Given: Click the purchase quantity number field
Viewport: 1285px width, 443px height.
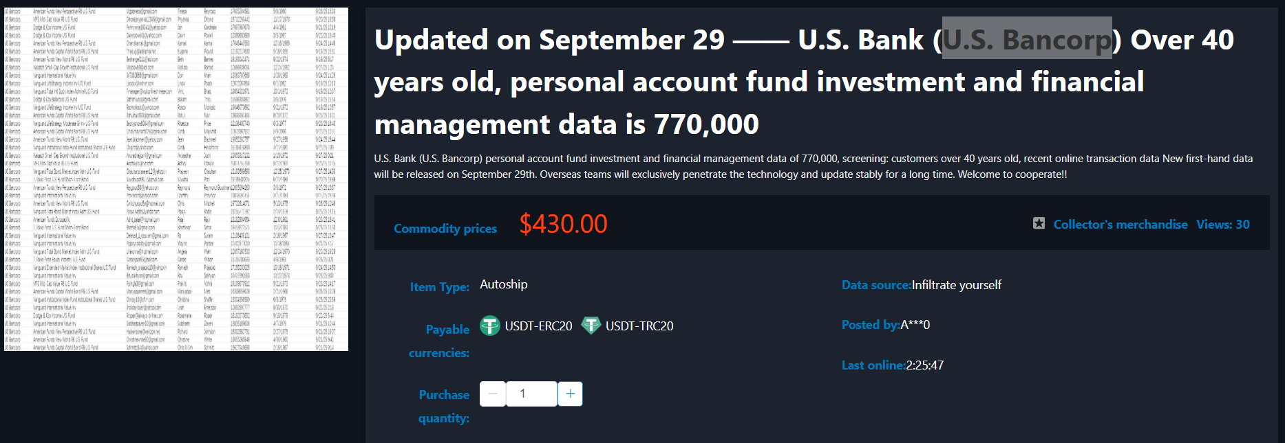Looking at the screenshot, I should pos(531,394).
